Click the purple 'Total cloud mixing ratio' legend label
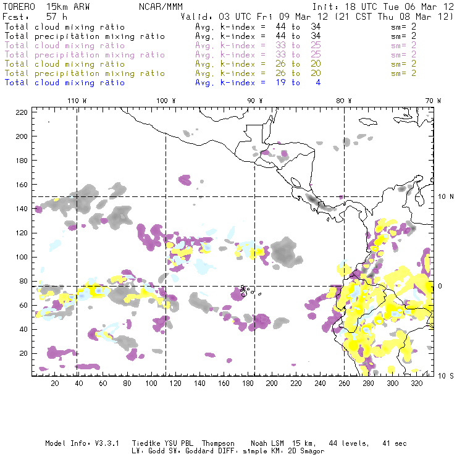 point(65,46)
